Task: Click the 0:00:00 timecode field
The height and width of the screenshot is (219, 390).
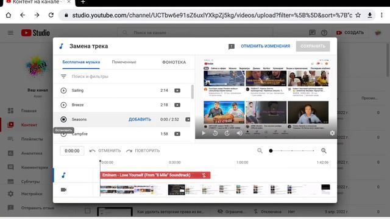Action: (72, 151)
